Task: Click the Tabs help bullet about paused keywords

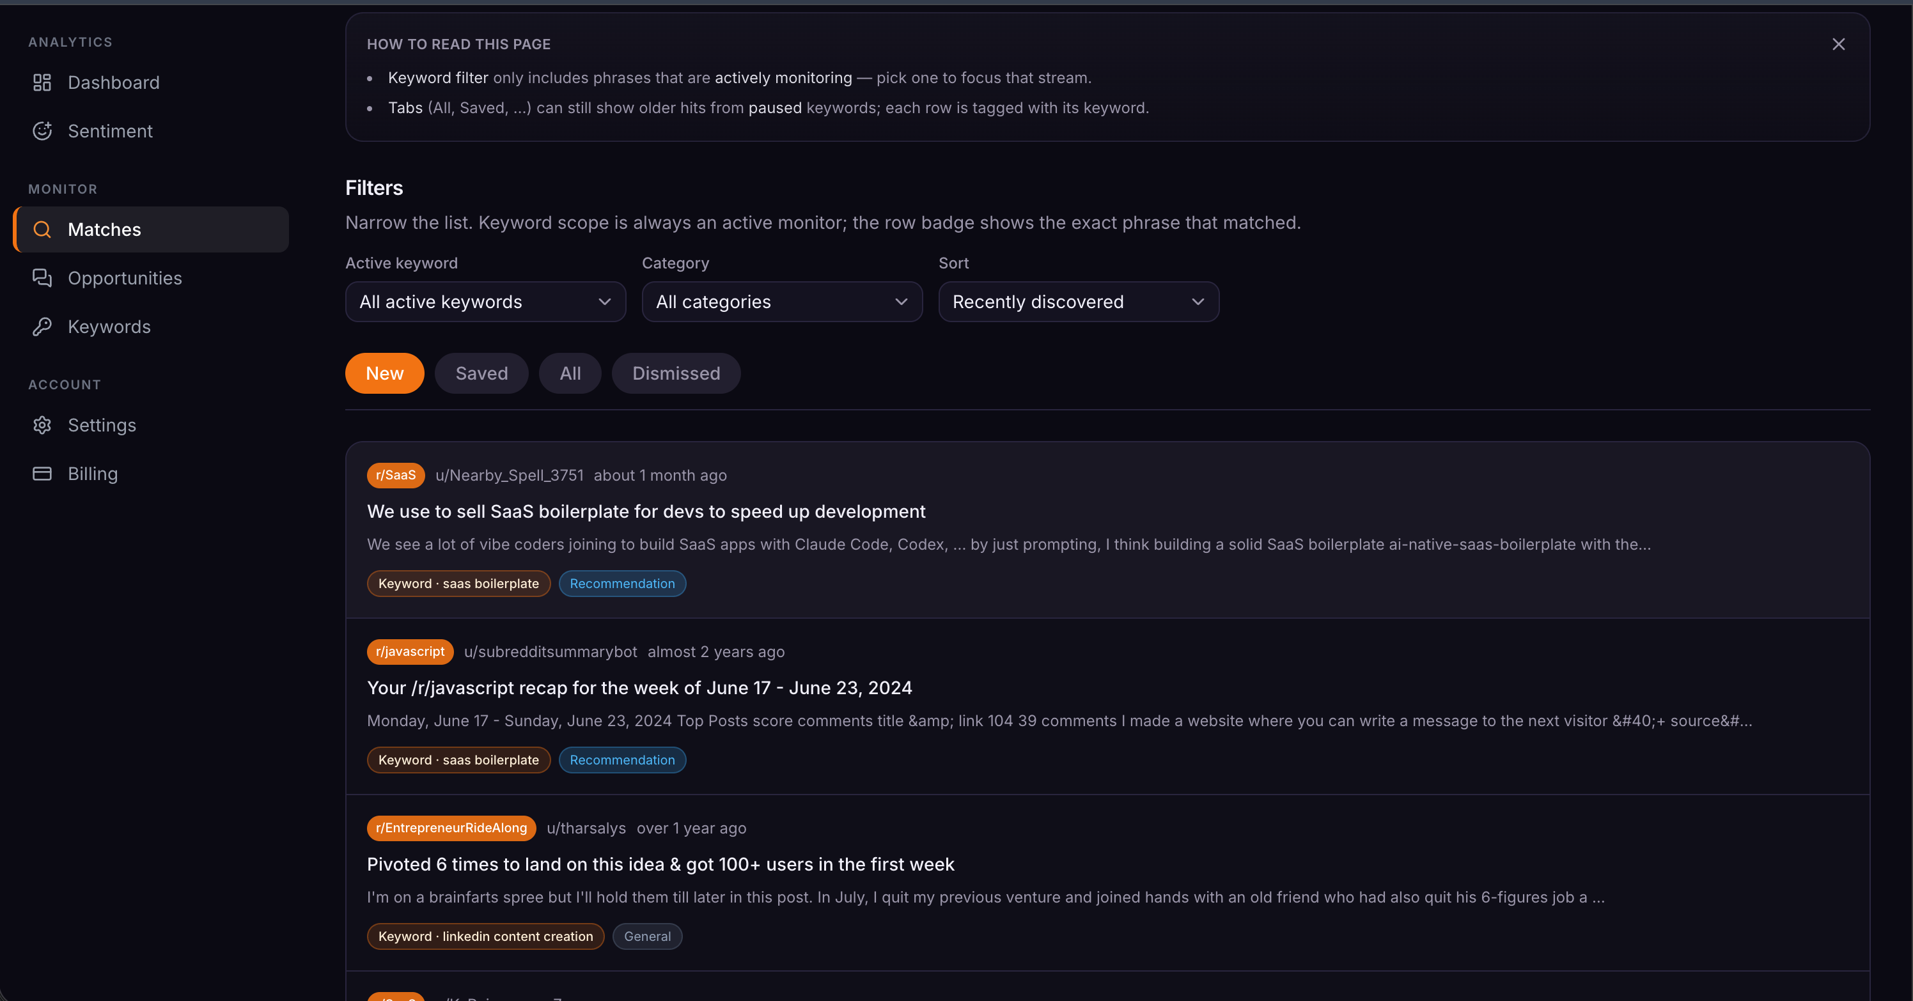Action: point(769,107)
